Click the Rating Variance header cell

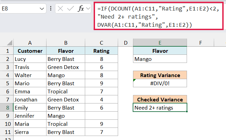[160, 75]
